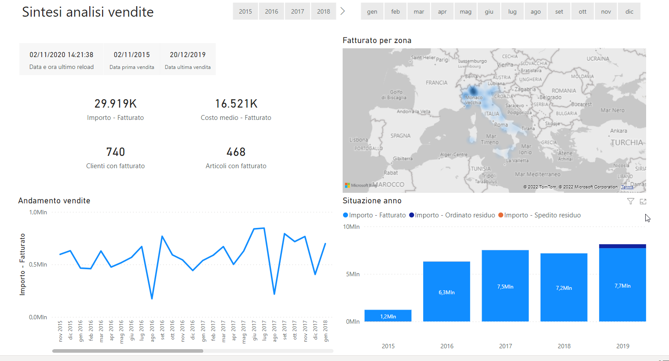Click the ITALIA label on the map
This screenshot has width=669, height=361.
(492, 114)
